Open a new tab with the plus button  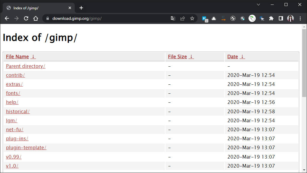click(81, 8)
